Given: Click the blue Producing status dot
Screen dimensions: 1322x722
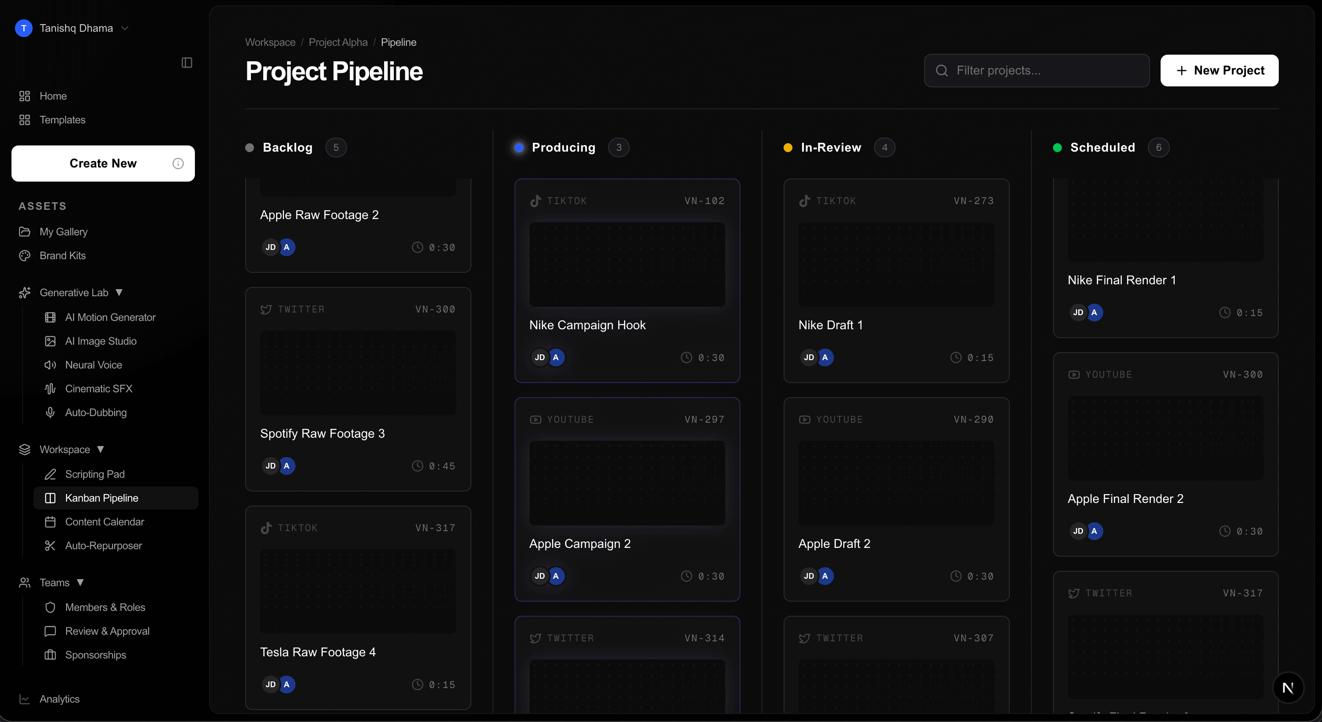Looking at the screenshot, I should tap(519, 148).
